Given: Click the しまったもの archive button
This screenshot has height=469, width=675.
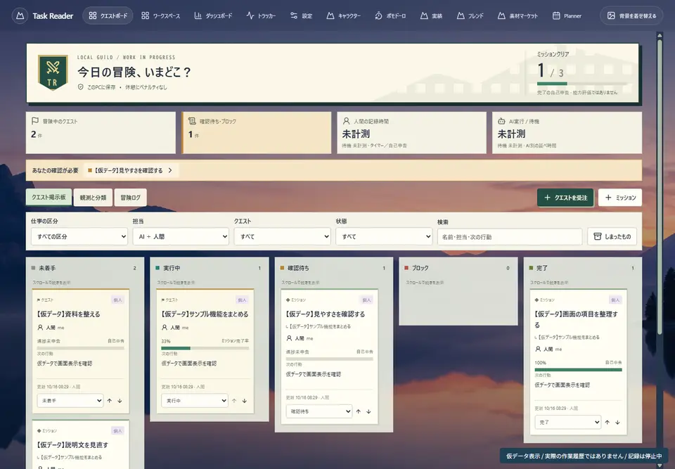Looking at the screenshot, I should pyautogui.click(x=612, y=236).
